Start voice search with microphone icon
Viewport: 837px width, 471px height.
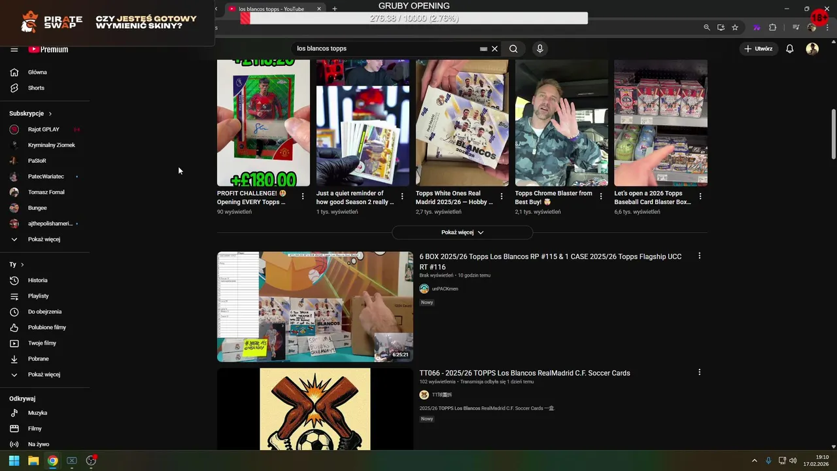[x=539, y=48]
